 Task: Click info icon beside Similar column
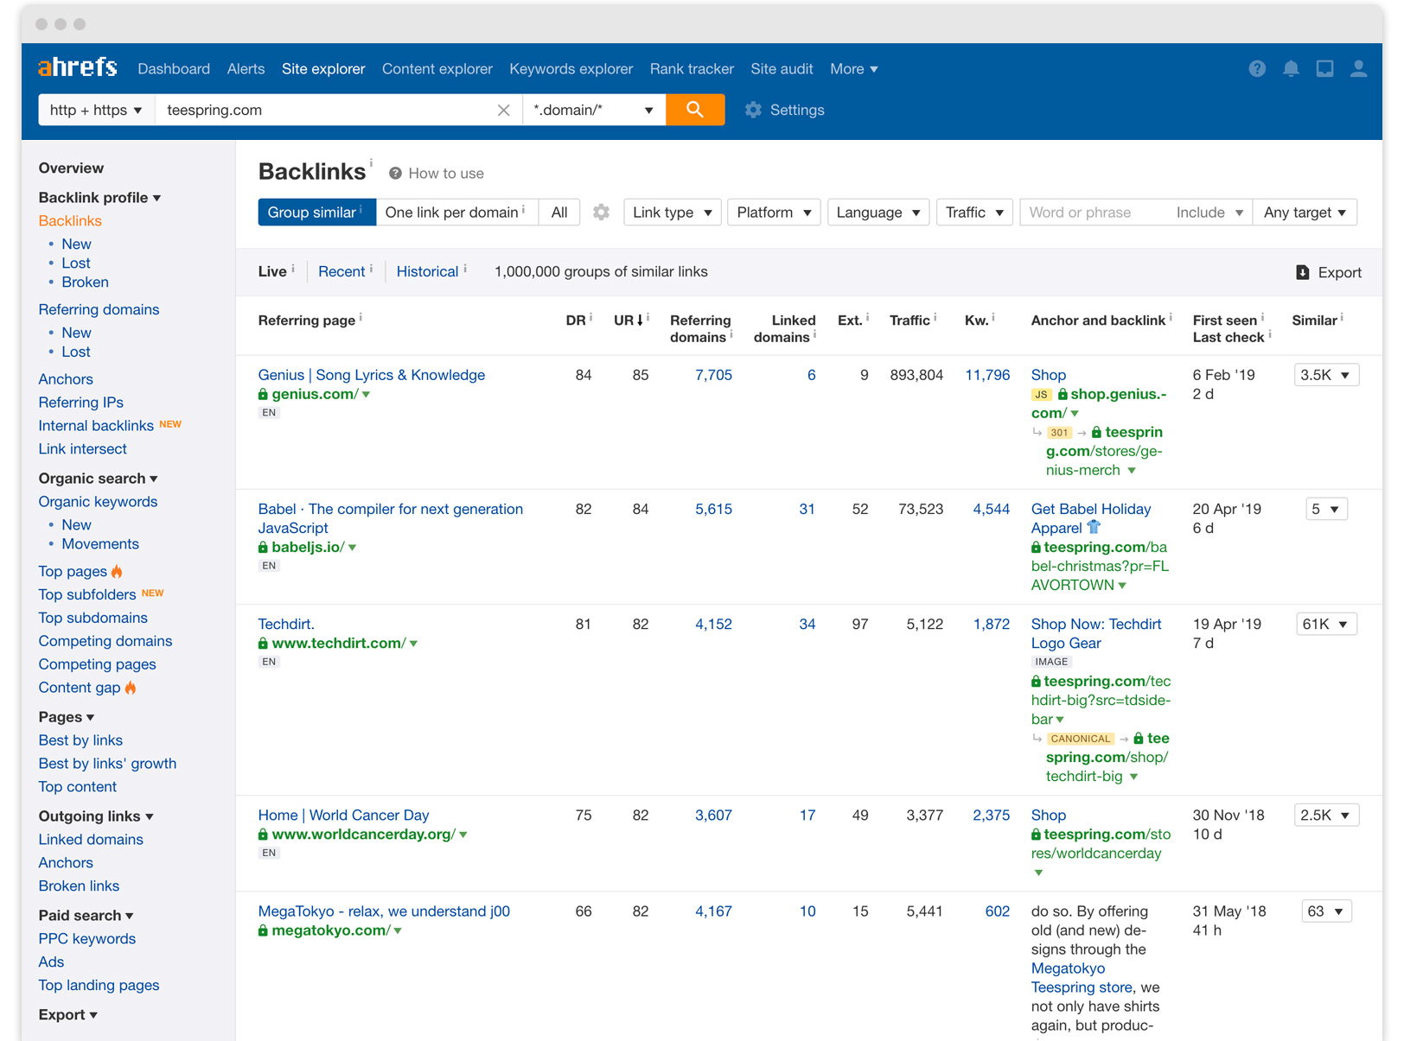pyautogui.click(x=1342, y=317)
